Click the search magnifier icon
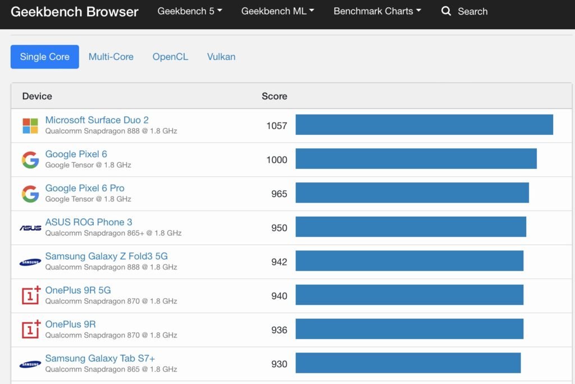575x384 pixels. [x=446, y=11]
